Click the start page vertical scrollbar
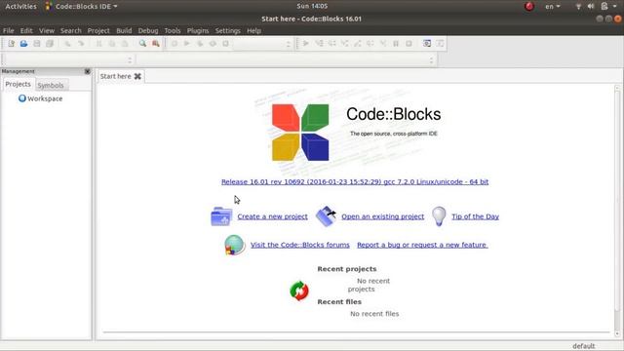 [x=617, y=211]
